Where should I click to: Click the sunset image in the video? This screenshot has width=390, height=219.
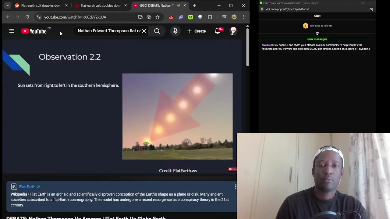(177, 116)
